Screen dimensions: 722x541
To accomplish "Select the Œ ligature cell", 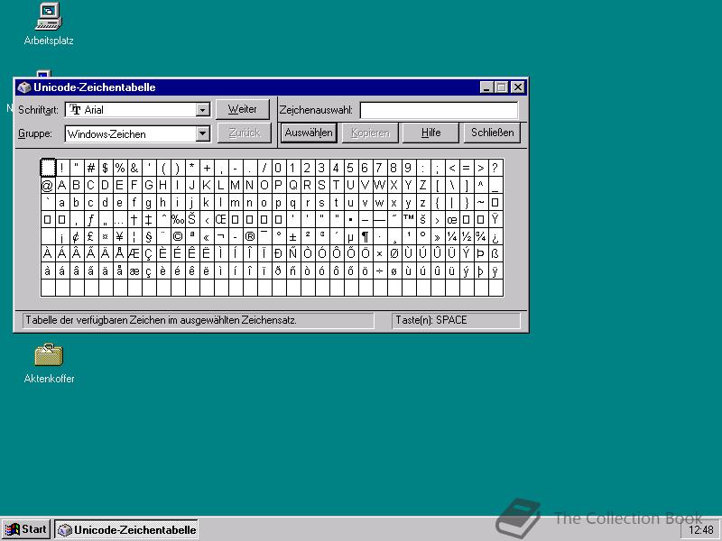I will point(221,219).
